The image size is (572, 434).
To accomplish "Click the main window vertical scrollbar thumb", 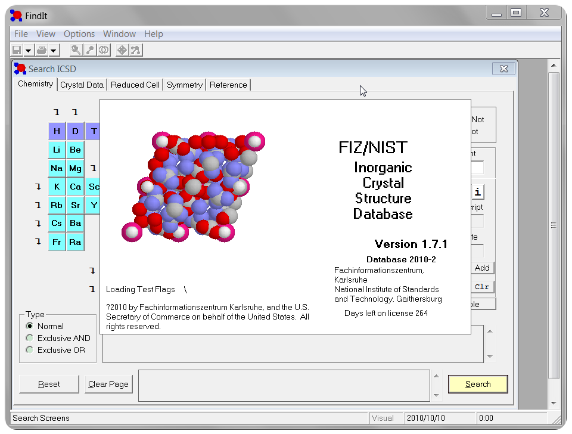I will (x=554, y=225).
